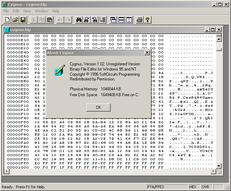The height and width of the screenshot is (191, 231).
Task: Click the Help question mark icon
Action: coord(147,20)
